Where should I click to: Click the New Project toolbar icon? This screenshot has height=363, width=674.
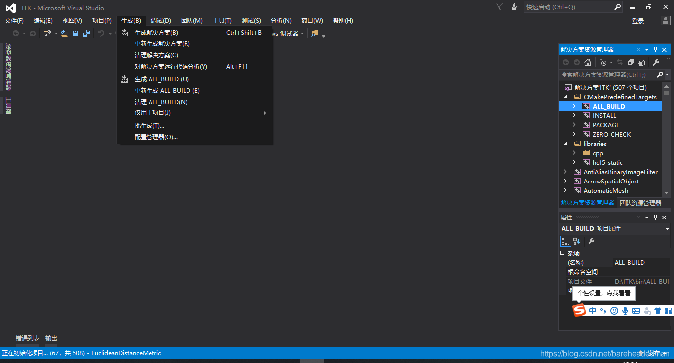tap(48, 34)
